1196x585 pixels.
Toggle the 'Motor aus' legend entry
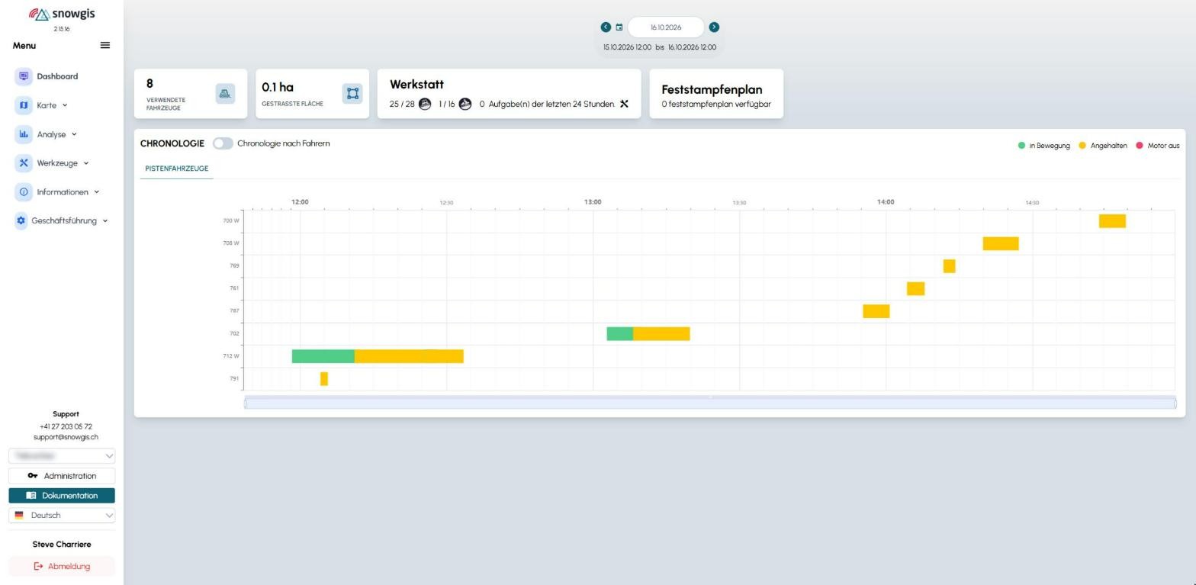click(1158, 146)
